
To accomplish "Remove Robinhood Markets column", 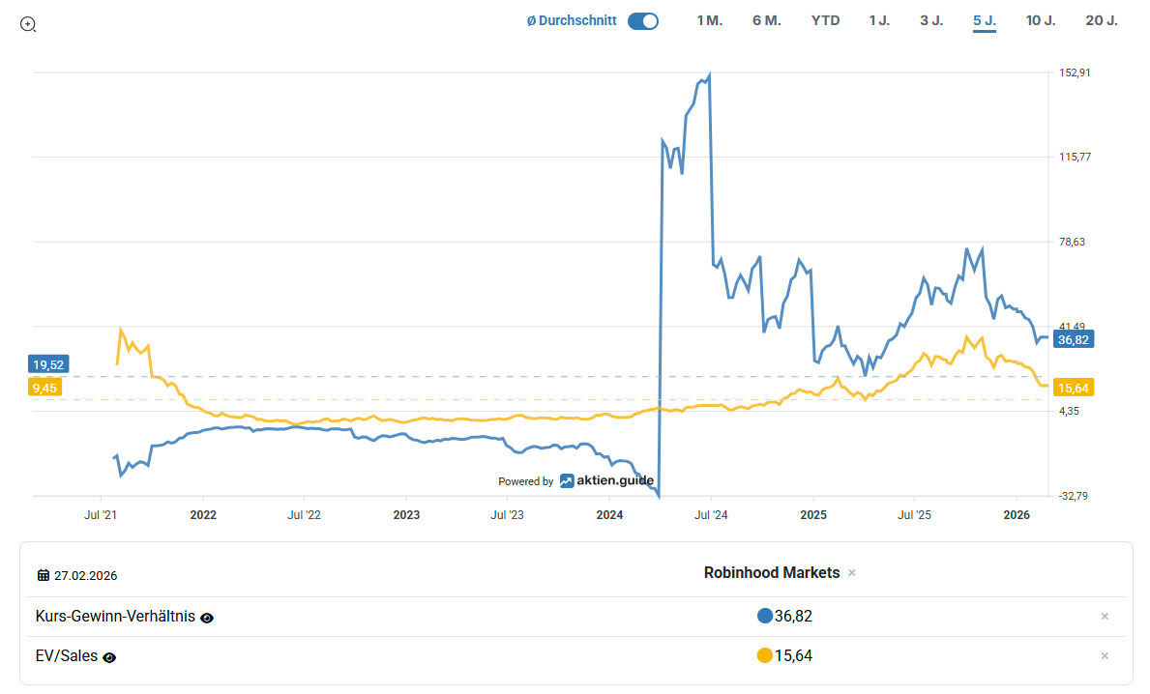I will tap(852, 573).
